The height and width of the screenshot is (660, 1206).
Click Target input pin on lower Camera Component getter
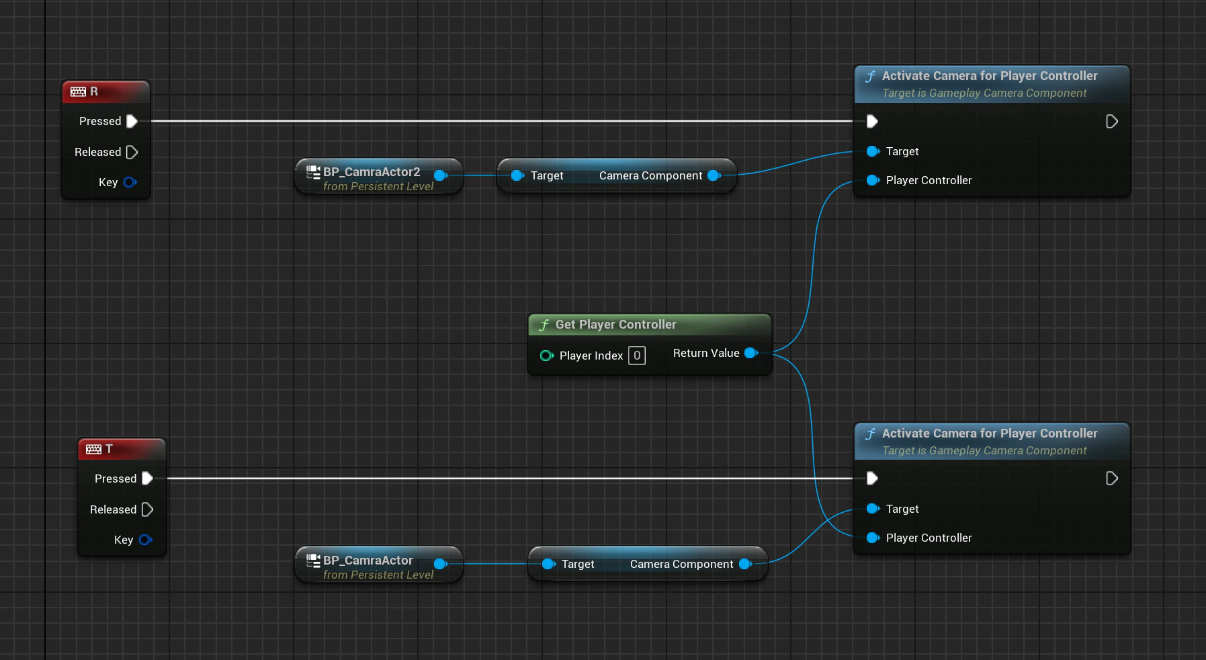click(549, 564)
